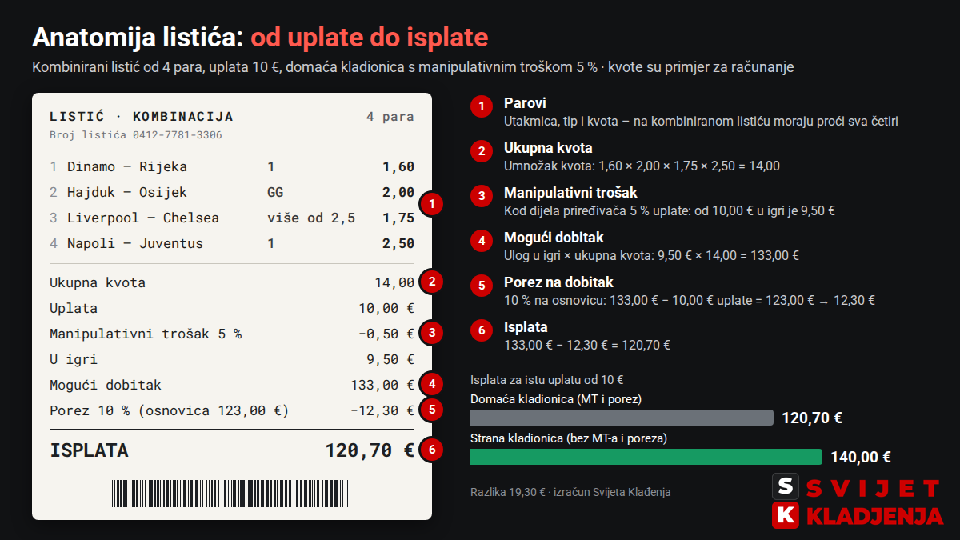Click the description starting "Utakmica, tip i kvota"
The height and width of the screenshot is (540, 960).
(701, 122)
